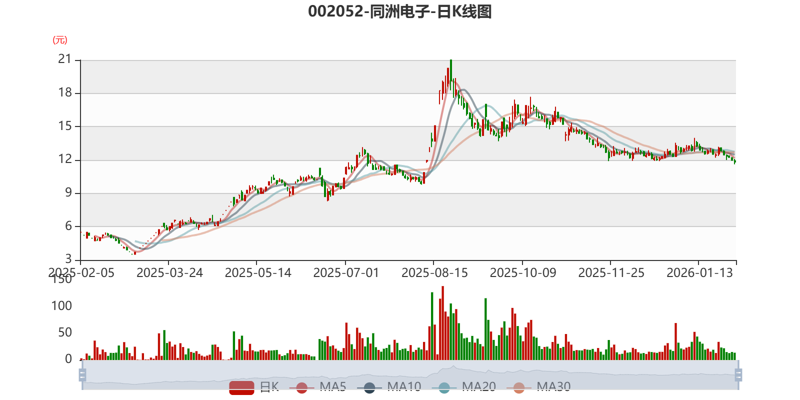800x400 pixels.
Task: Click the 2025-10-09 date label
Action: (523, 273)
